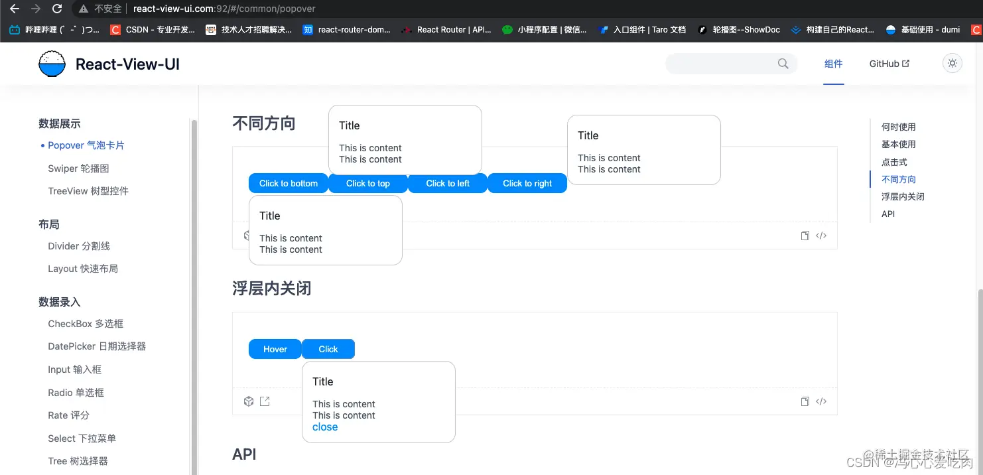Click the 数据录入 sidebar group title
983x475 pixels.
(x=60, y=302)
